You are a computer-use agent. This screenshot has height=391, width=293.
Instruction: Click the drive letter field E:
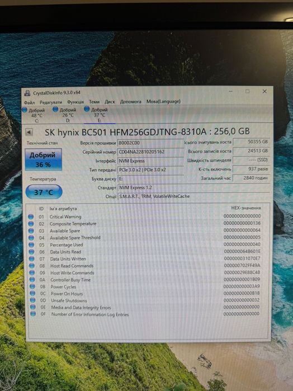[150, 179]
